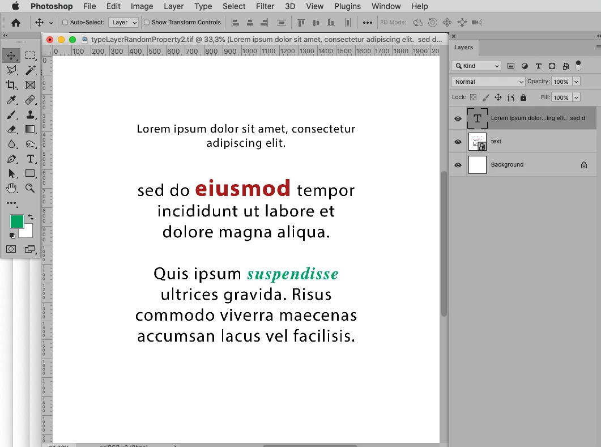Prevent auto-nesting artboard lock toggle

point(510,97)
